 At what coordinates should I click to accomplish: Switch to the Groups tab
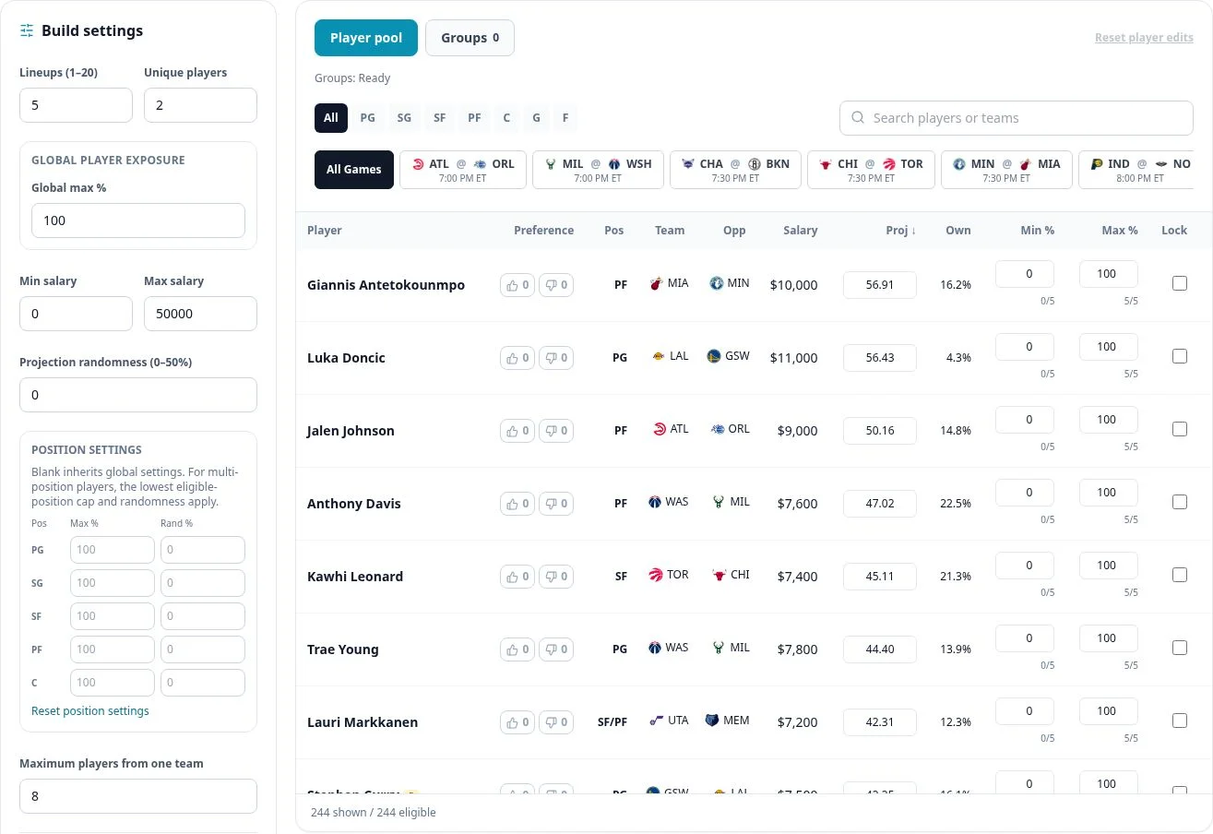pos(470,38)
